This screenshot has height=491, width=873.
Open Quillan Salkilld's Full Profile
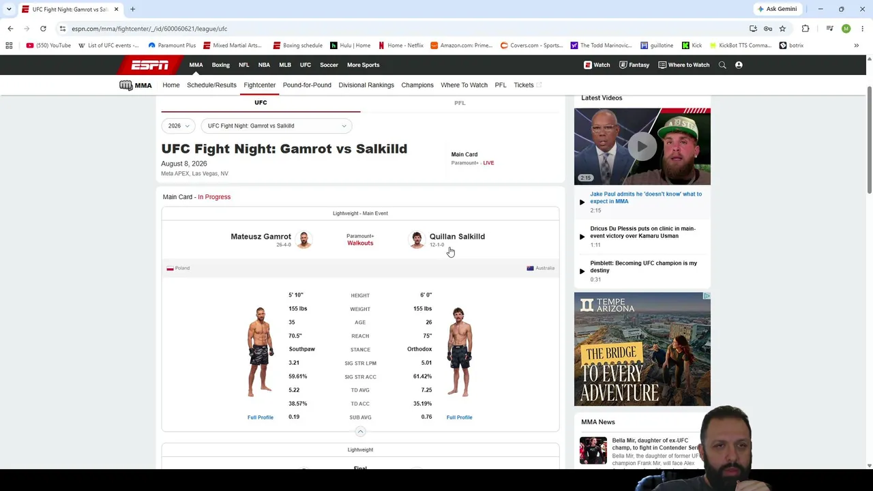459,417
